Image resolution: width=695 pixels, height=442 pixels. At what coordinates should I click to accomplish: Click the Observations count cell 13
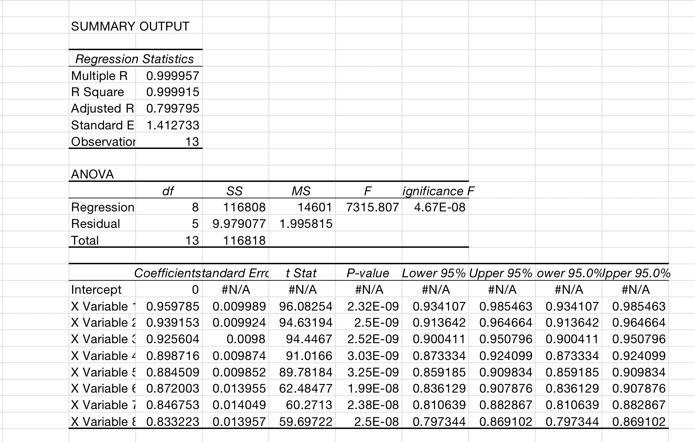pyautogui.click(x=192, y=142)
